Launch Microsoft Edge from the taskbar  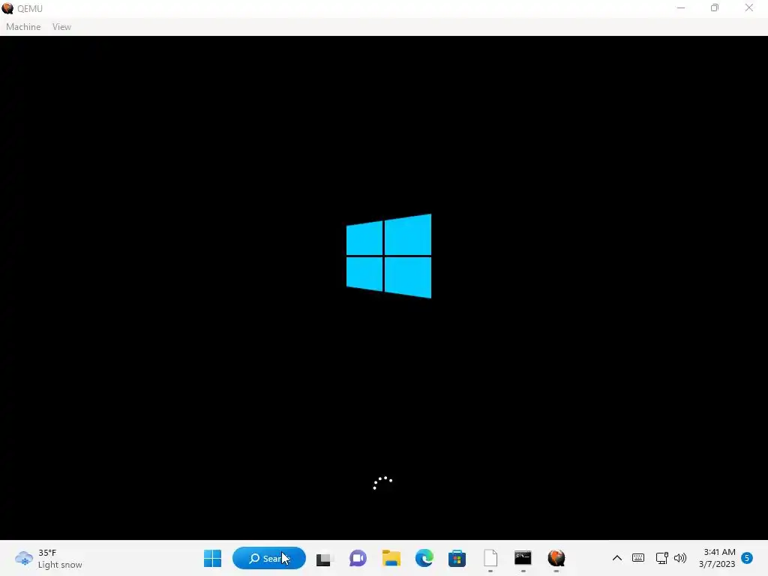[x=424, y=558]
